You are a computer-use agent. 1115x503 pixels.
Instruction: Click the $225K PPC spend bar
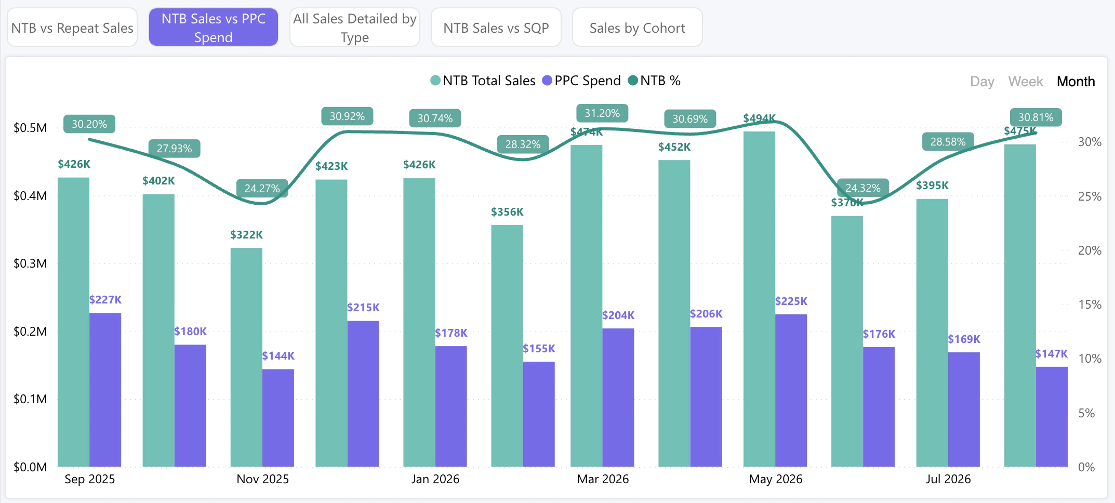click(x=791, y=391)
